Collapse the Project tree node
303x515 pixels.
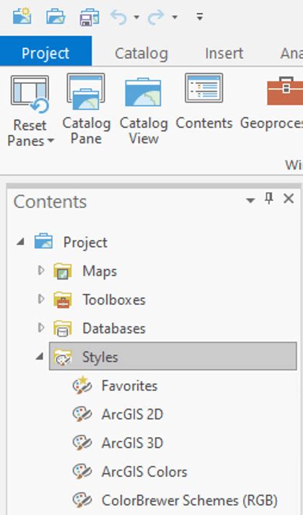[20, 243]
